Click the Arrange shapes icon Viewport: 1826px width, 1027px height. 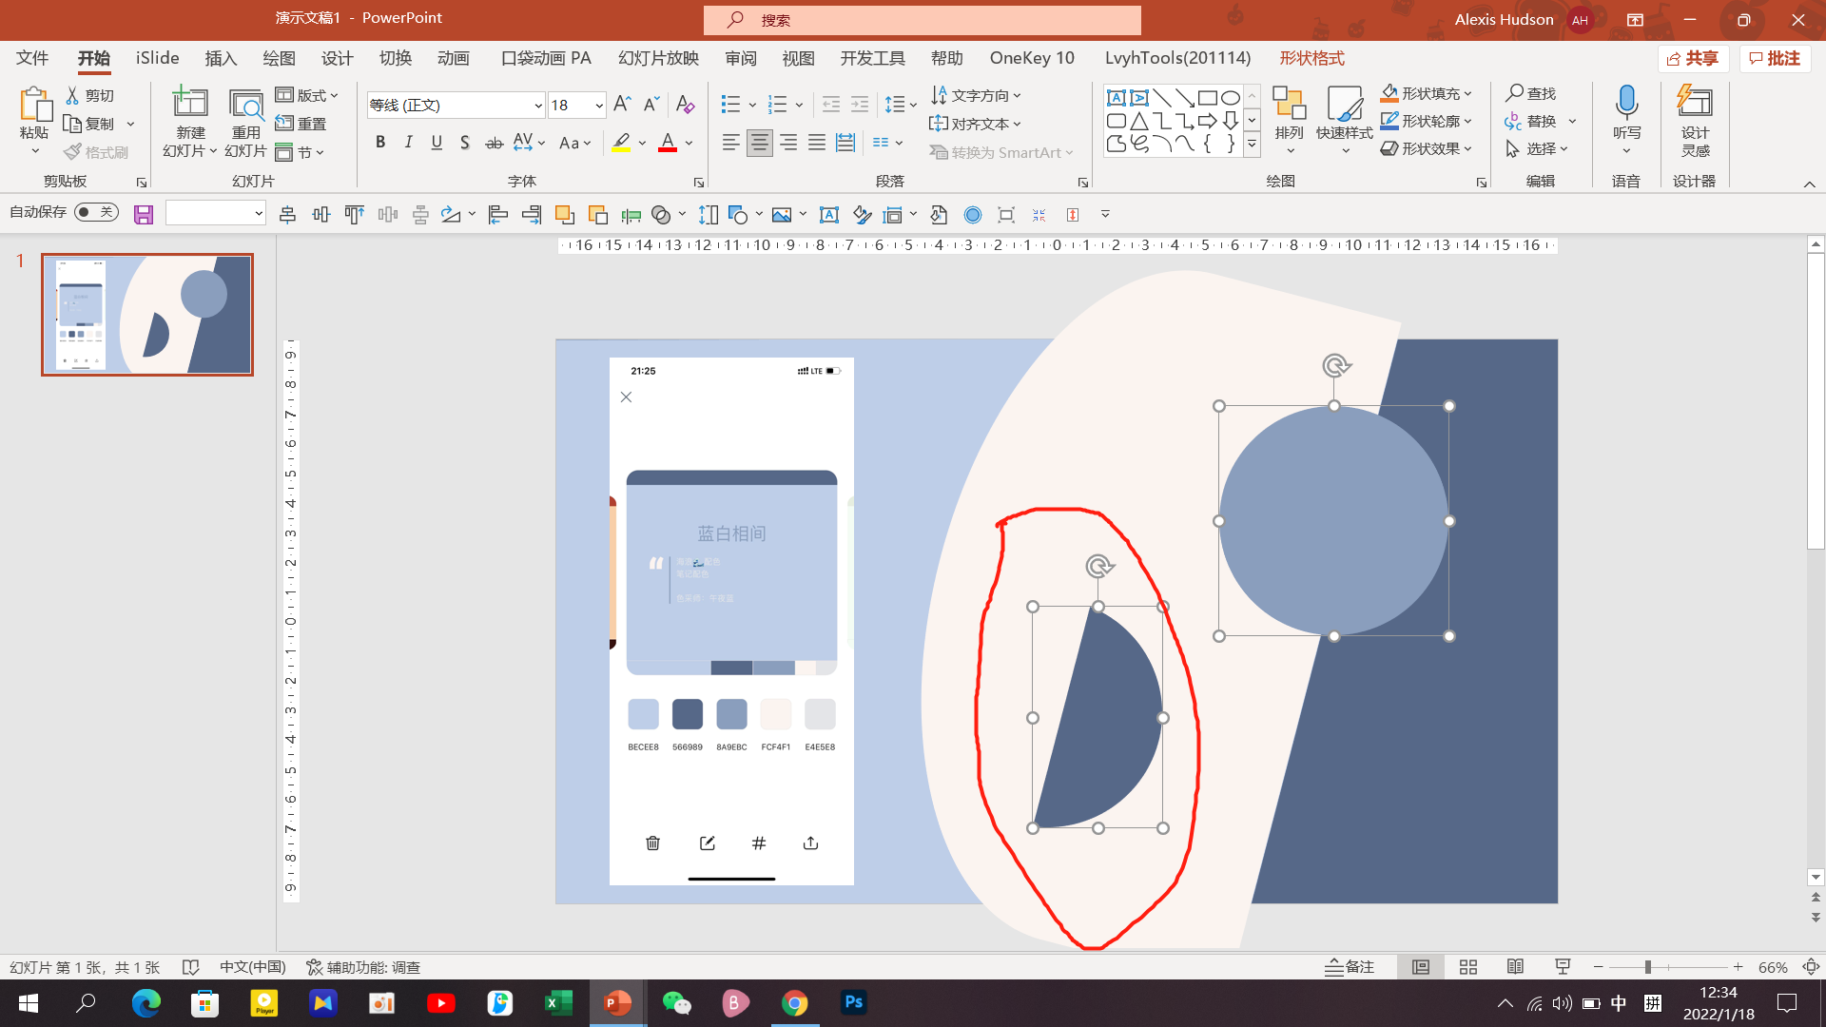pos(1289,105)
